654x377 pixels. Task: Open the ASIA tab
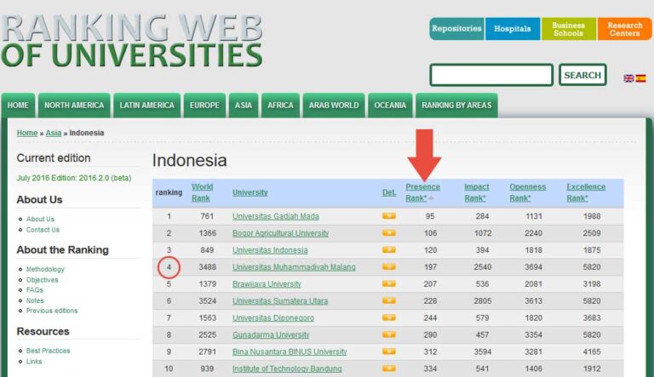[244, 105]
